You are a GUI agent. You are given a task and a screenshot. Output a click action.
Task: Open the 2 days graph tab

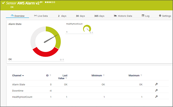(62, 16)
